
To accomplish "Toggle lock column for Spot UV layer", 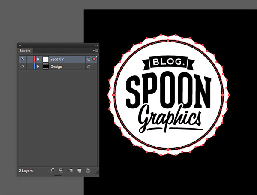I will click(x=30, y=59).
